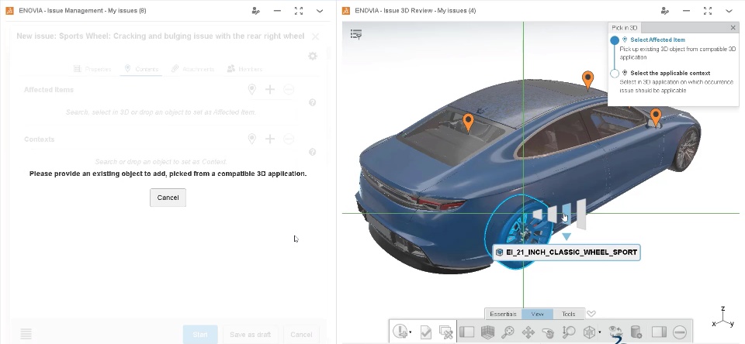Select the Zoom in/out magnifier tool
The height and width of the screenshot is (344, 745).
569,332
